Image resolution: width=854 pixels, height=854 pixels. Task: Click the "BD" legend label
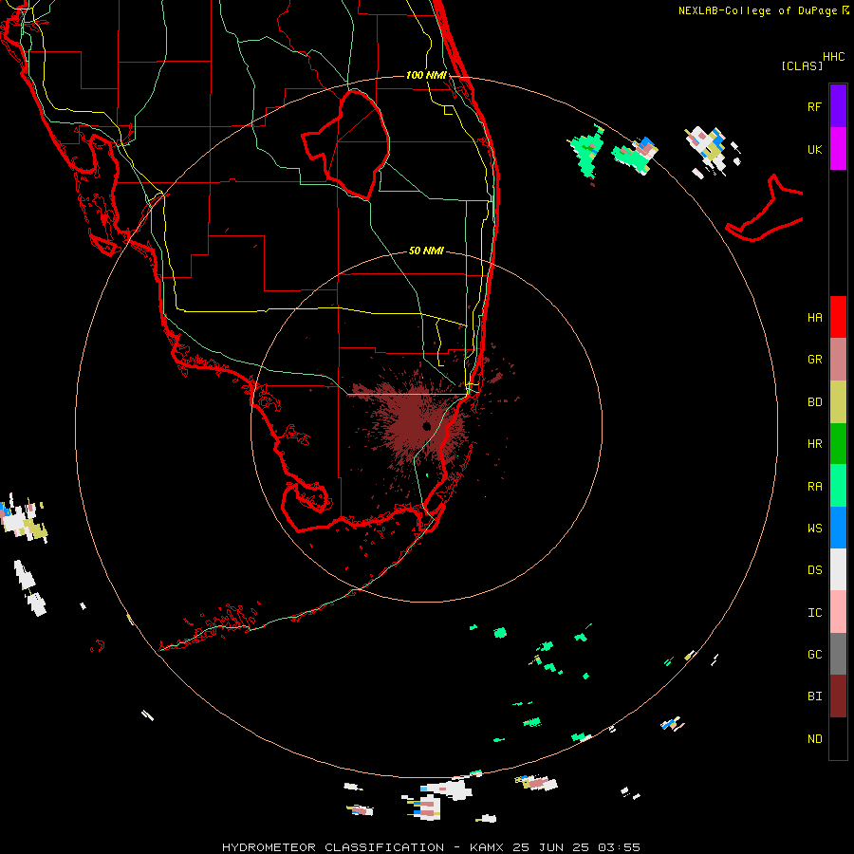point(814,402)
